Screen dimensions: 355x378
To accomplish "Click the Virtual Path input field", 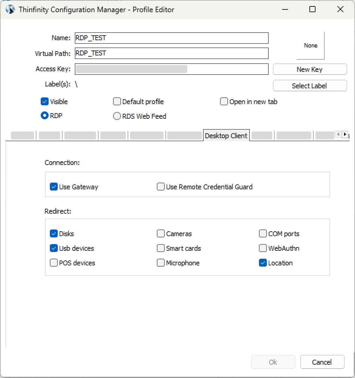I will tap(171, 53).
